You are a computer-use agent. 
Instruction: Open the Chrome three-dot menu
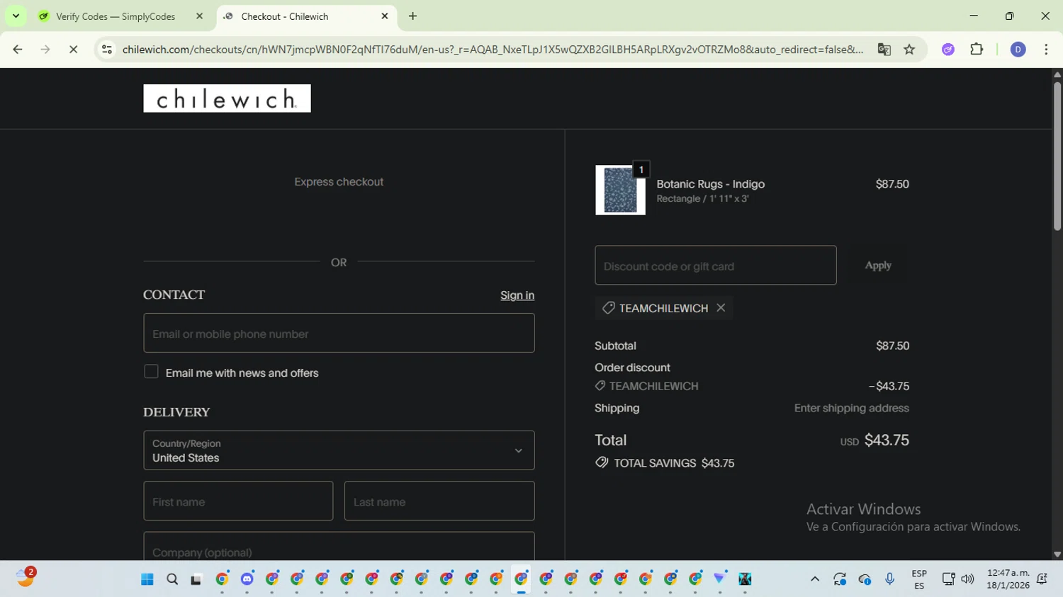1046,50
